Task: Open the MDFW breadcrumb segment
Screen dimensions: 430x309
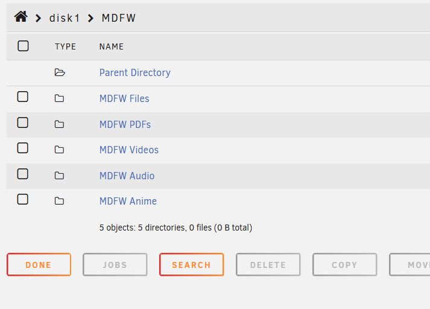Action: pyautogui.click(x=118, y=18)
